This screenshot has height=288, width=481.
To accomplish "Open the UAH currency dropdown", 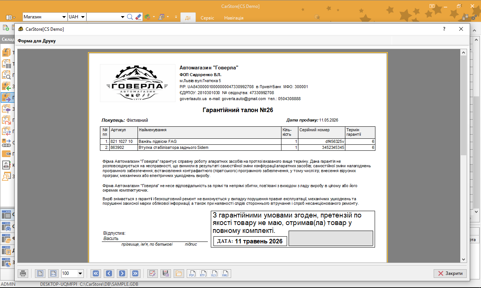I will [82, 17].
